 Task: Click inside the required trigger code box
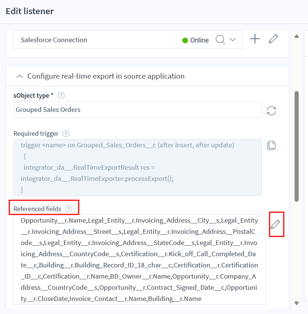[137, 167]
